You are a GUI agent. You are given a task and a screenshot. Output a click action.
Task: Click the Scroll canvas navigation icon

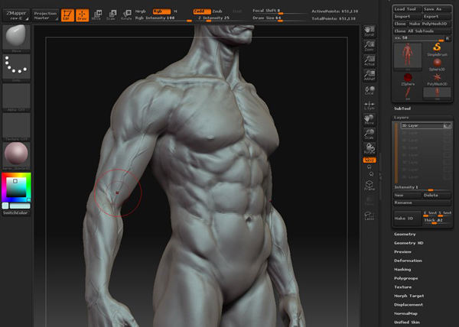point(369,31)
